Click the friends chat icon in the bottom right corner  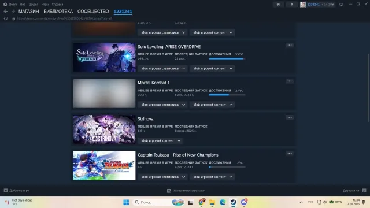click(364, 190)
